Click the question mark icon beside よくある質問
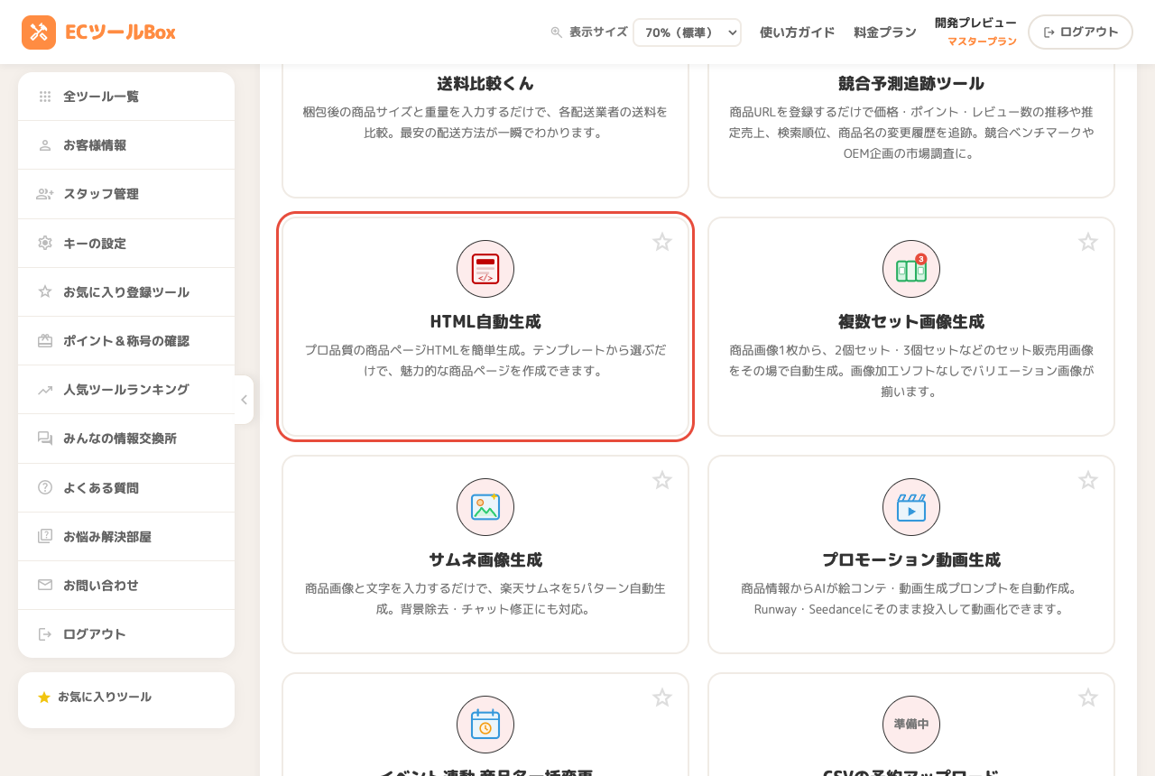Screen dimensions: 1155x776 (45, 487)
